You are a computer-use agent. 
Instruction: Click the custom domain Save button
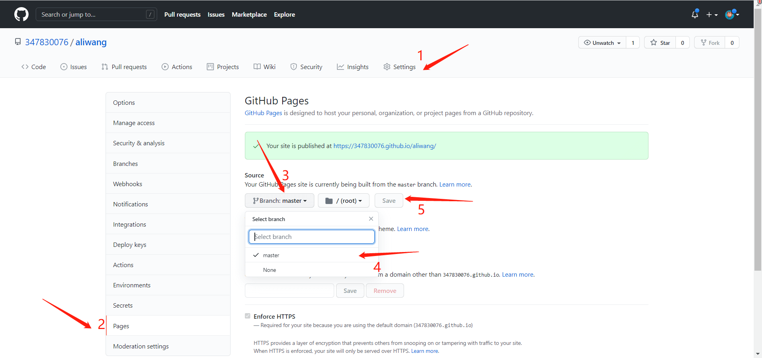point(350,291)
